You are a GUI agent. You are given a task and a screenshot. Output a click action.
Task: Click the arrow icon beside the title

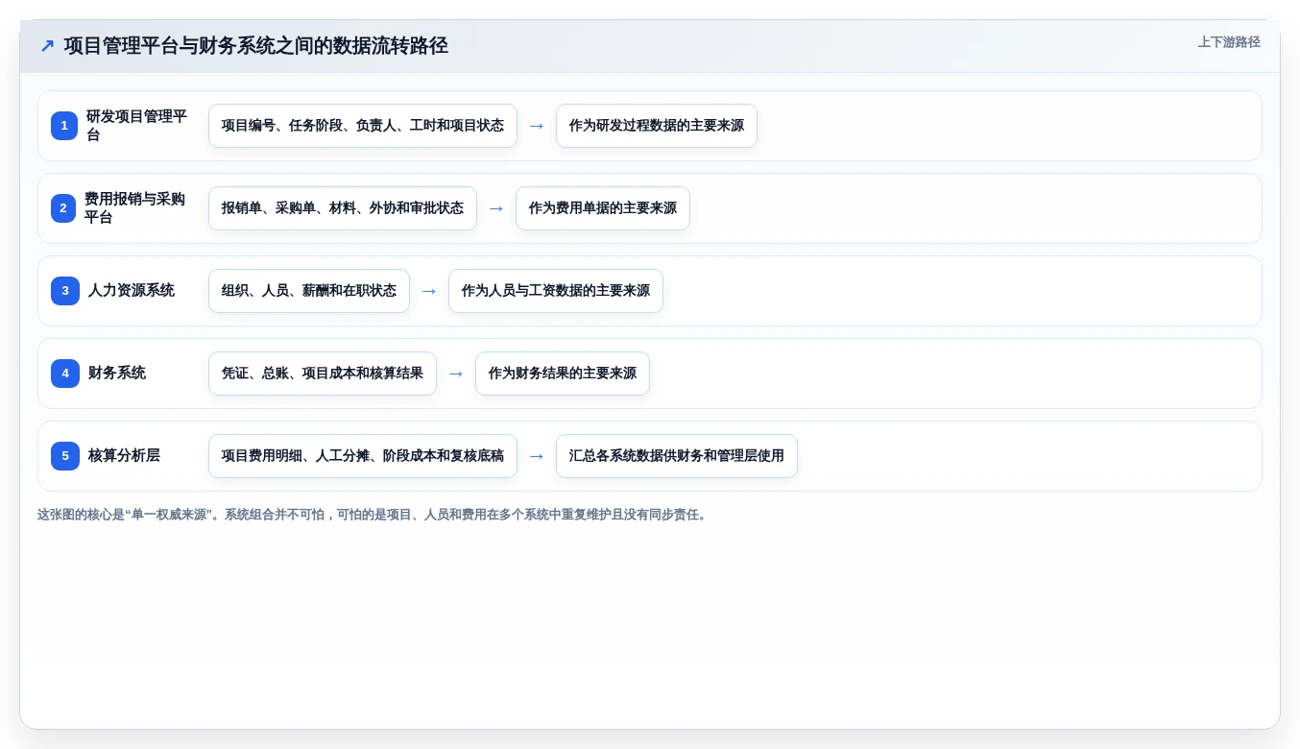[x=47, y=46]
